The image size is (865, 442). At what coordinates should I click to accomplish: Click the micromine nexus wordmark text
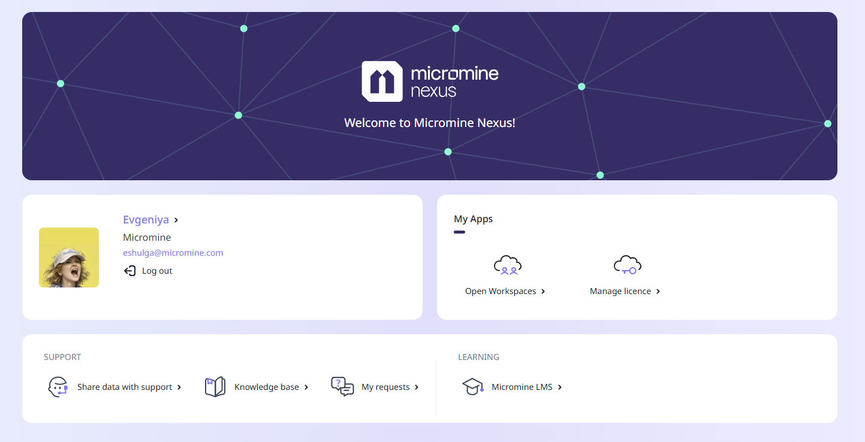point(454,82)
